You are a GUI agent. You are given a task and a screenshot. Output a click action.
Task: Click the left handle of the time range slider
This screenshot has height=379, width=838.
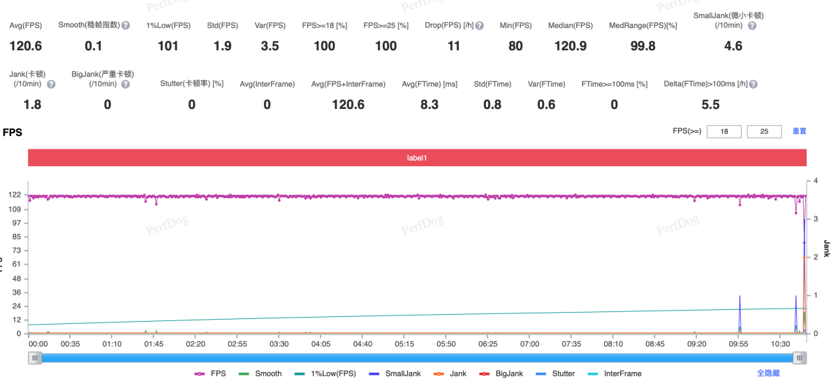[x=35, y=358]
